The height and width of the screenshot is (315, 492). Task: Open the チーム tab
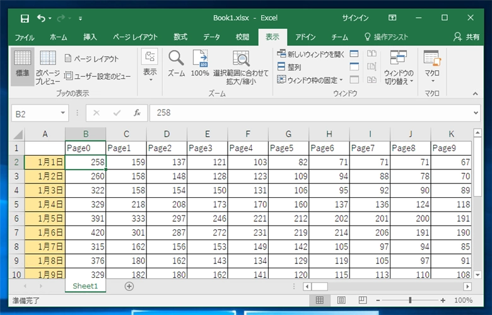coord(340,37)
